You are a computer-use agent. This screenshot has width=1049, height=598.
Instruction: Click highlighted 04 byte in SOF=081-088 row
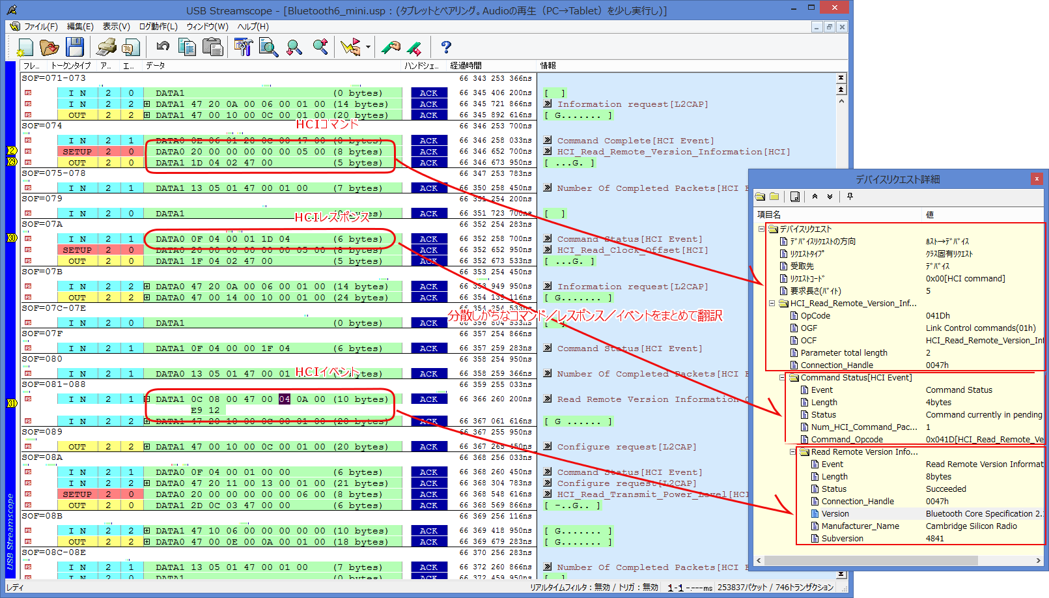pos(285,399)
